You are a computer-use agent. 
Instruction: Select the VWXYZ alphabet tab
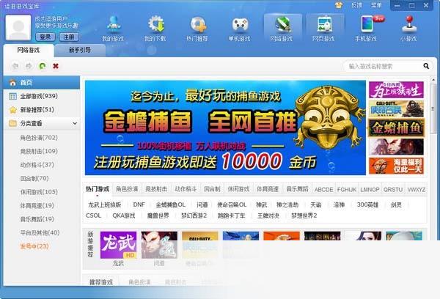[x=416, y=190]
